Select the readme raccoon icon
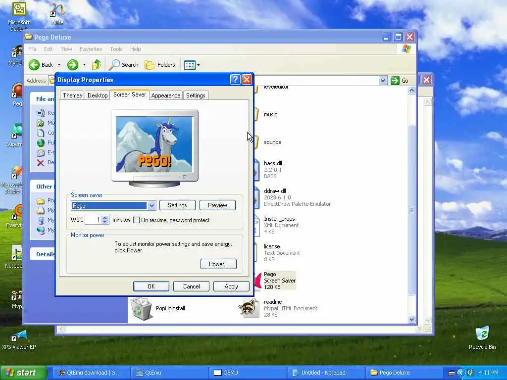Viewport: 507px width, 380px height. (249, 308)
